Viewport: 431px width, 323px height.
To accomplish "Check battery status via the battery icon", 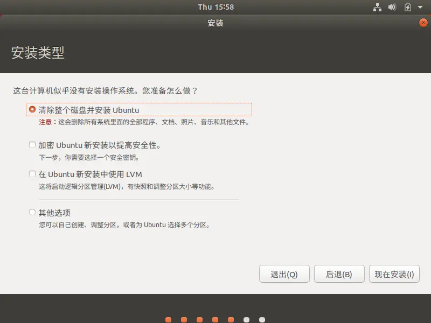I will click(x=408, y=7).
